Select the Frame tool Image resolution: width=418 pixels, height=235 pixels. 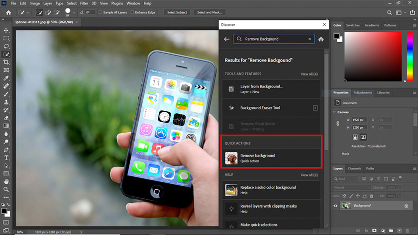pyautogui.click(x=6, y=70)
